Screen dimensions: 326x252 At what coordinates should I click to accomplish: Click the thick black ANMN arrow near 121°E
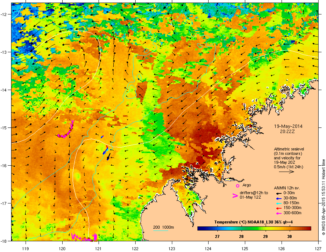(x=108, y=156)
